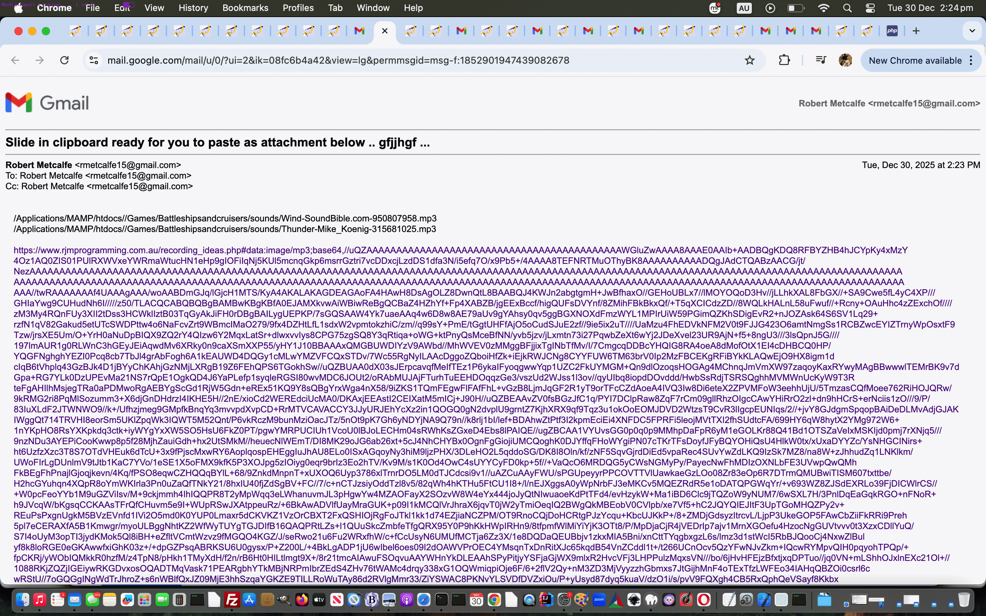Image resolution: width=986 pixels, height=616 pixels.
Task: Bookmark this page with star icon
Action: click(749, 60)
